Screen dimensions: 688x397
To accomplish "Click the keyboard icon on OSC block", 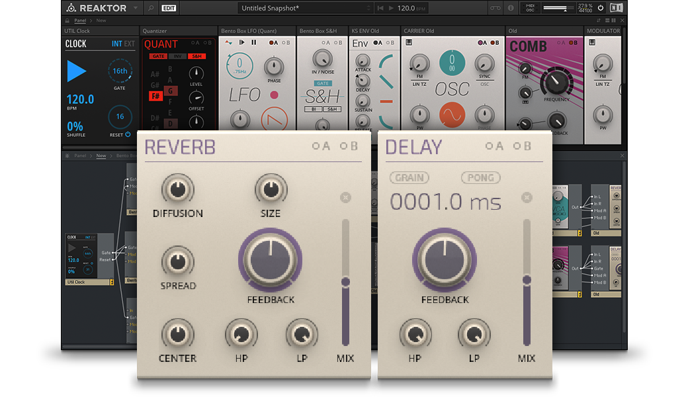I will click(x=409, y=42).
